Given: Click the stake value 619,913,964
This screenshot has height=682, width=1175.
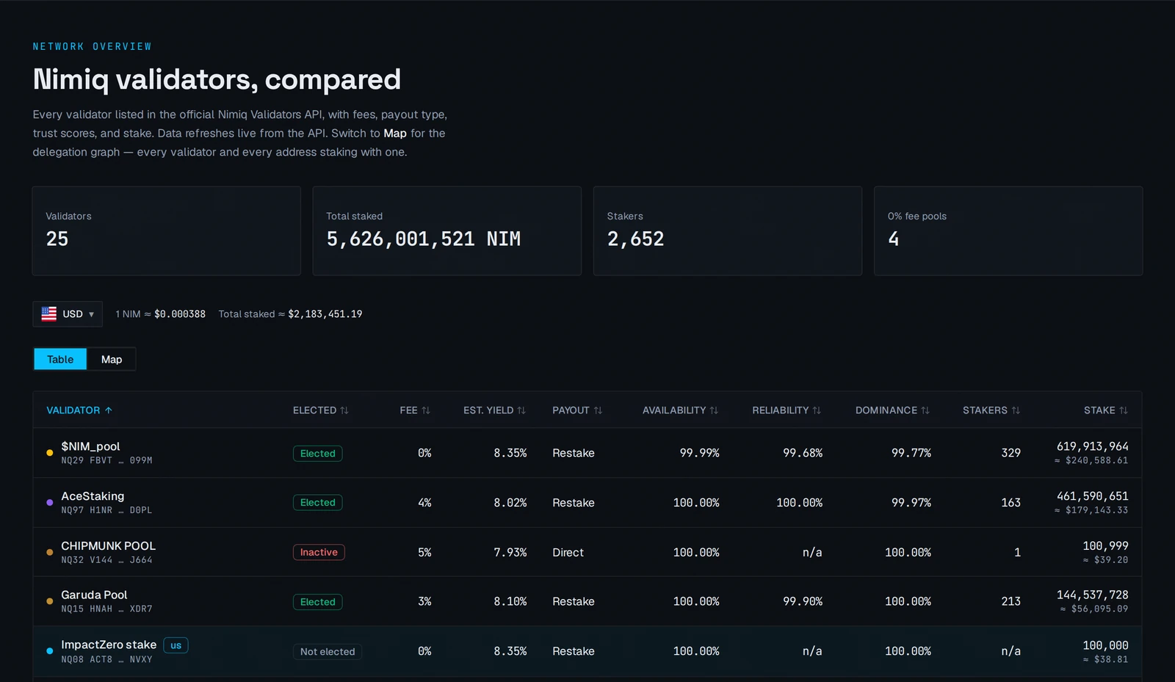Looking at the screenshot, I should 1093,446.
